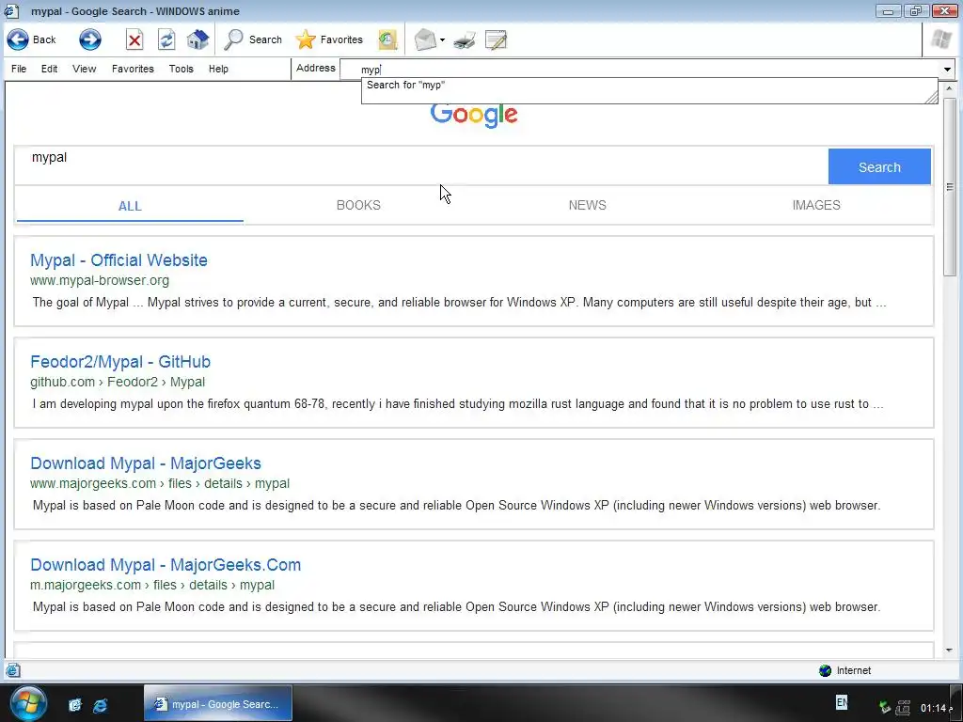This screenshot has width=963, height=722.
Task: Click the title bar Internet Explorer page icon
Action: (11, 11)
